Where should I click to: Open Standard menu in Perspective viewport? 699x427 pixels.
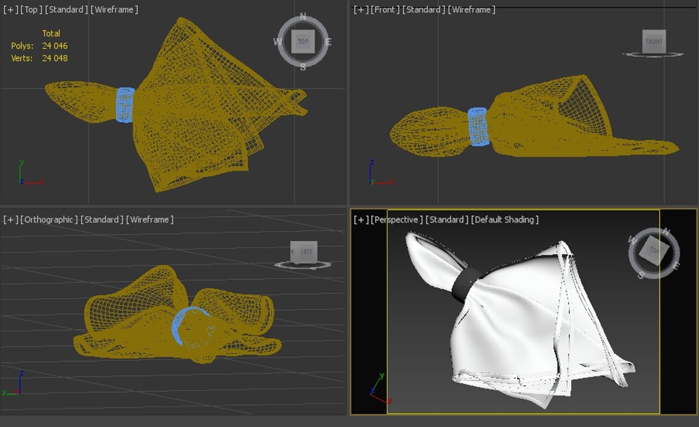point(447,219)
